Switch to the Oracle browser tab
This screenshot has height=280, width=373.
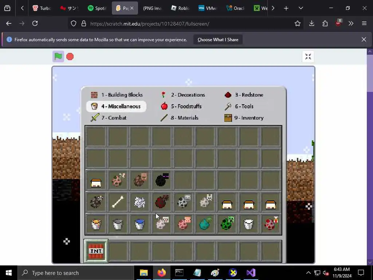coord(235,8)
